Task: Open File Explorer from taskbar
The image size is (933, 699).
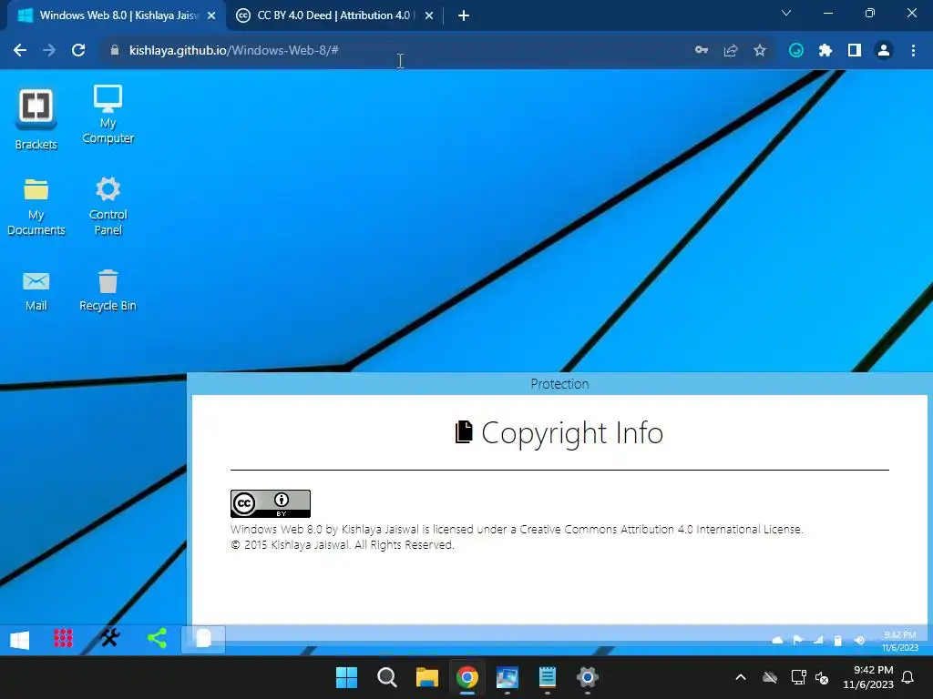Action: pyautogui.click(x=426, y=677)
